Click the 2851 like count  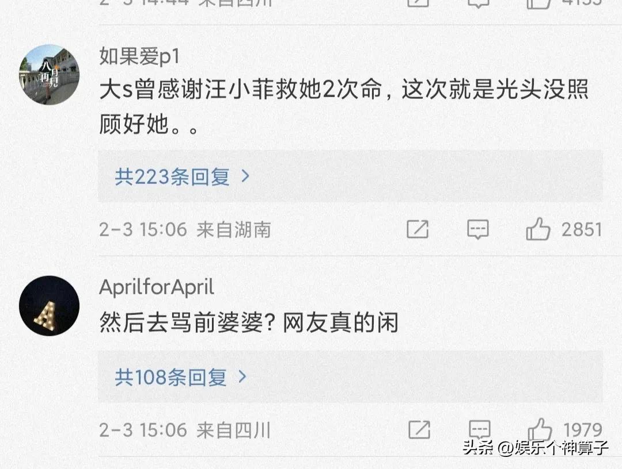point(581,230)
